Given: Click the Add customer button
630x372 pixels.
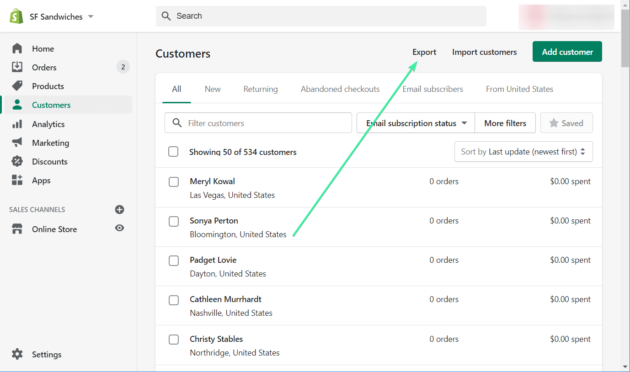Looking at the screenshot, I should click(x=567, y=51).
